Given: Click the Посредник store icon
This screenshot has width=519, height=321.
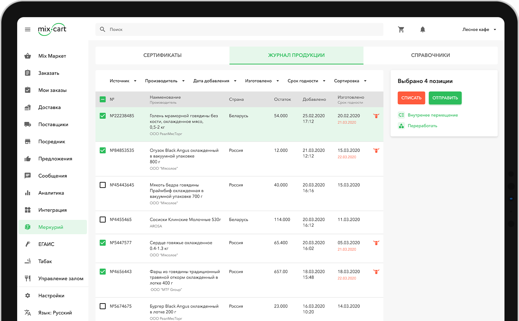Looking at the screenshot, I should pos(28,141).
